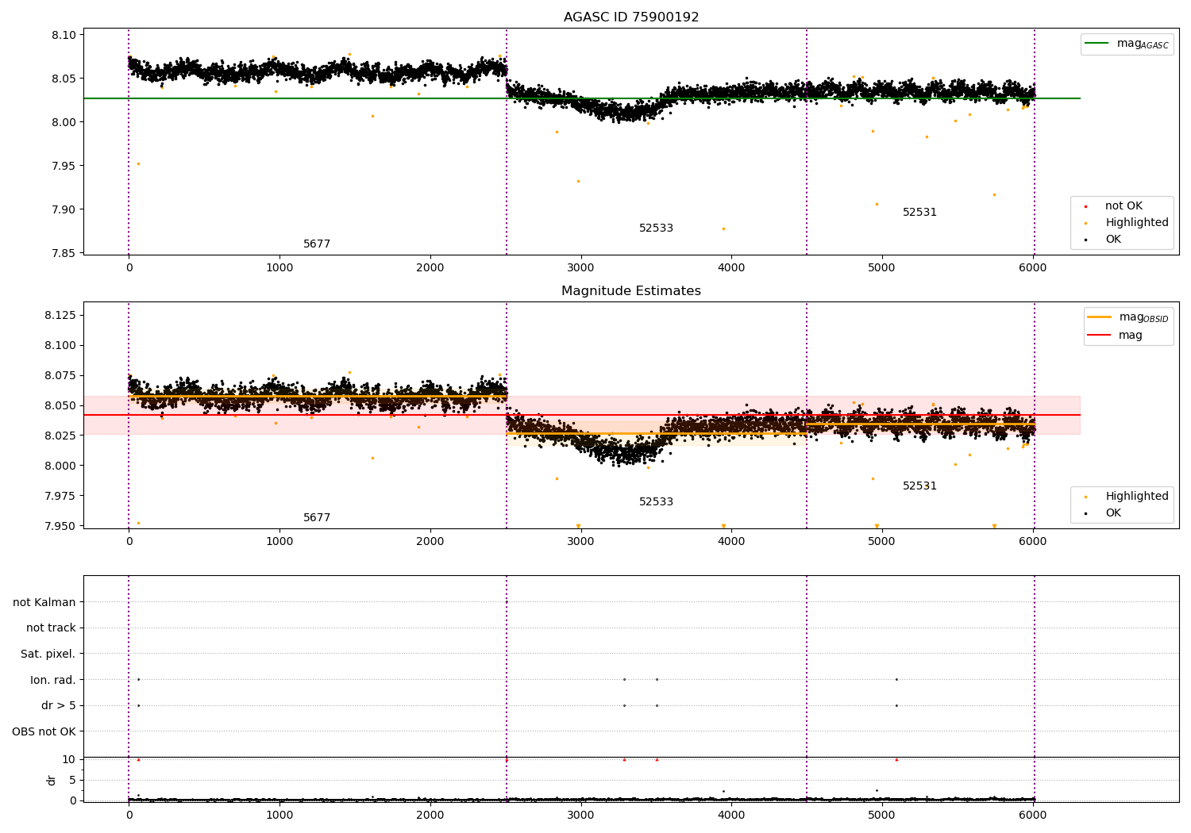Click obsid label 5677 in AGASC ID plot

(317, 244)
